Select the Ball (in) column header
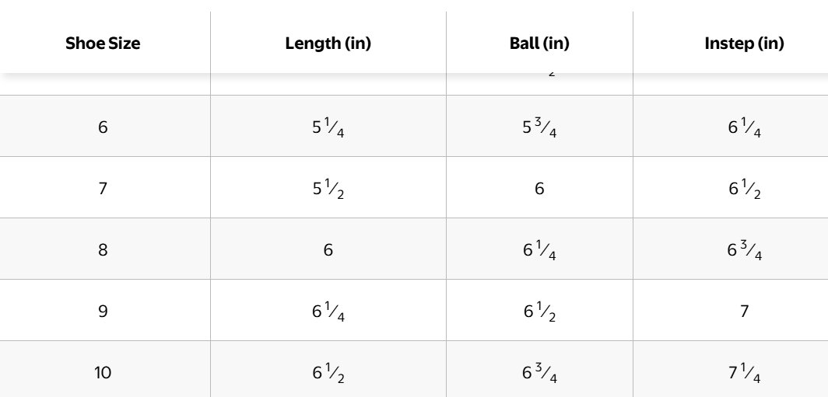828x397 pixels. pos(539,44)
